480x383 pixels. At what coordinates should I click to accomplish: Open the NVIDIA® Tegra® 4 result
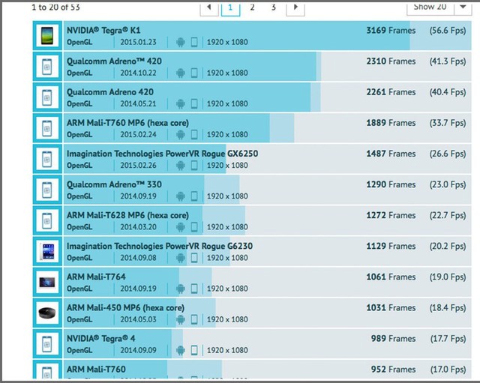click(101, 339)
